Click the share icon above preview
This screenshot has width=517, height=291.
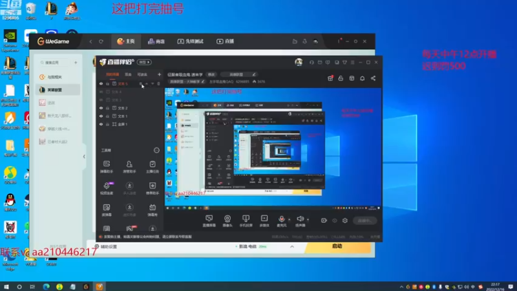point(374,78)
